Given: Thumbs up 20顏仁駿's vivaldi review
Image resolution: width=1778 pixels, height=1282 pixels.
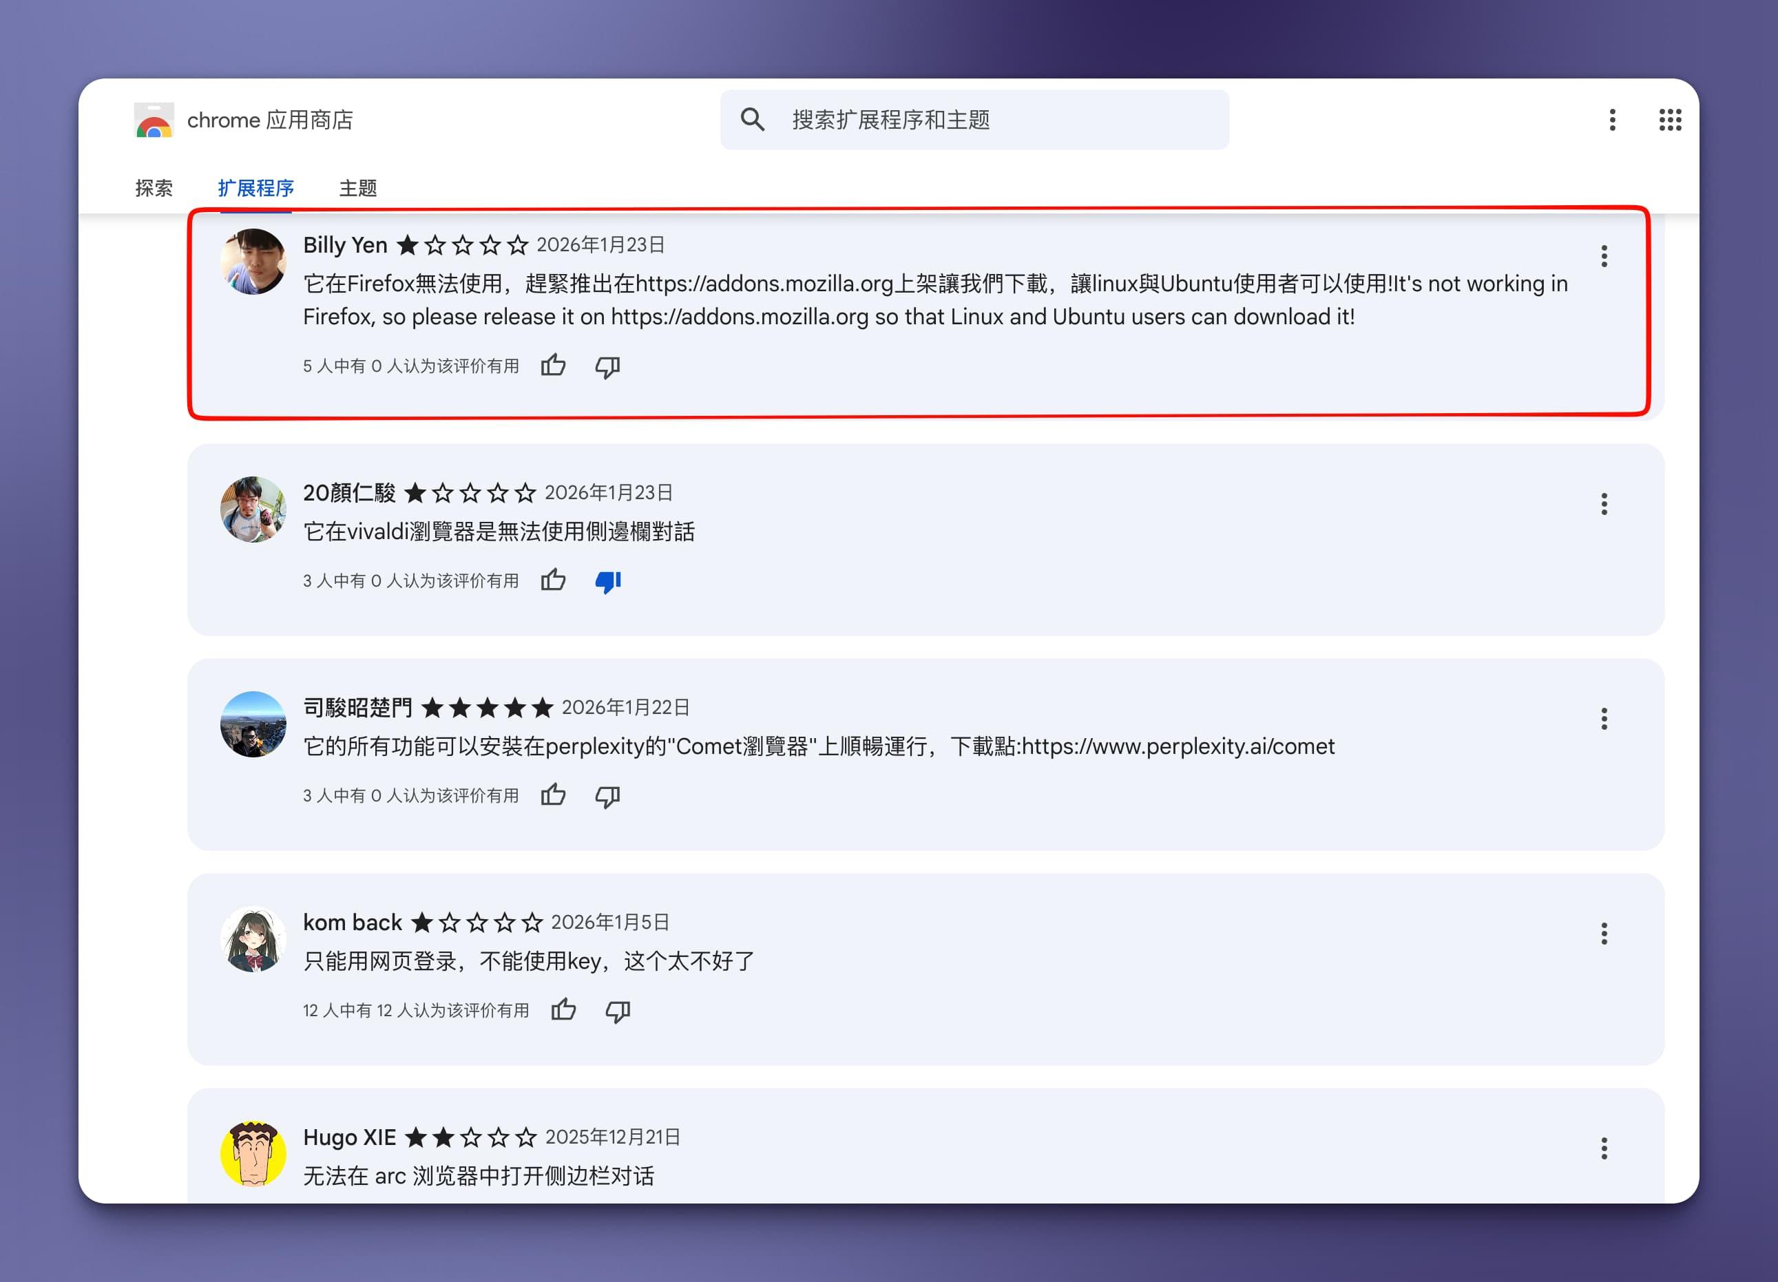Looking at the screenshot, I should coord(553,580).
